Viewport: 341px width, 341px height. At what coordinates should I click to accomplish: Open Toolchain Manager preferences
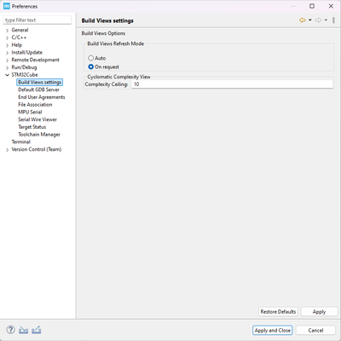click(x=39, y=135)
